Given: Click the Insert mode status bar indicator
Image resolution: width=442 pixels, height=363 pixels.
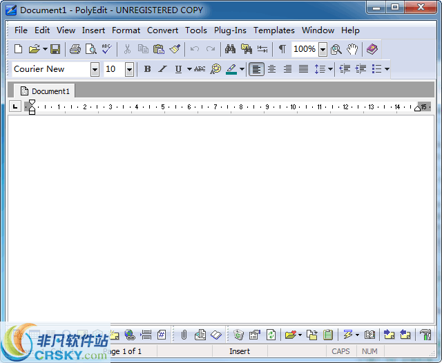Looking at the screenshot, I should pos(240,351).
